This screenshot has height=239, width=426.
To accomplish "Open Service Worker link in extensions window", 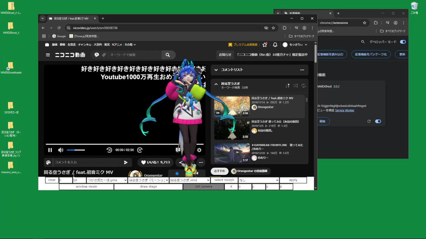I will coord(344,110).
